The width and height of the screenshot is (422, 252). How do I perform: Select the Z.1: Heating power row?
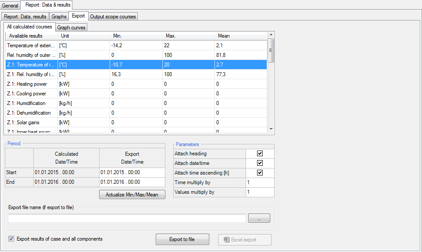click(31, 84)
